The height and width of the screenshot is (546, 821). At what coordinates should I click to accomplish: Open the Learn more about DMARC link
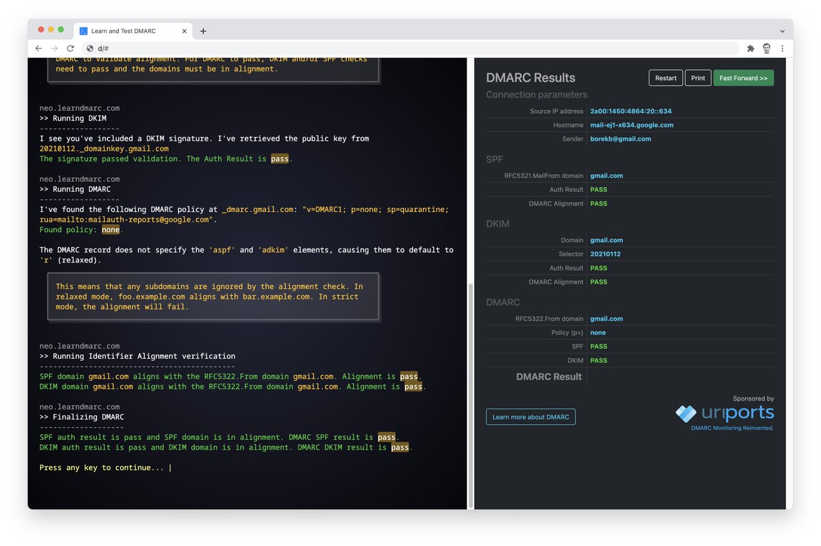[531, 417]
